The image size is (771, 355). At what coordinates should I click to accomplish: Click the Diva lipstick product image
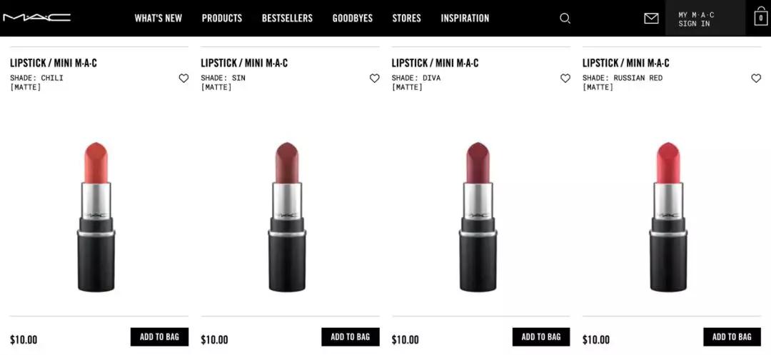pyautogui.click(x=478, y=217)
